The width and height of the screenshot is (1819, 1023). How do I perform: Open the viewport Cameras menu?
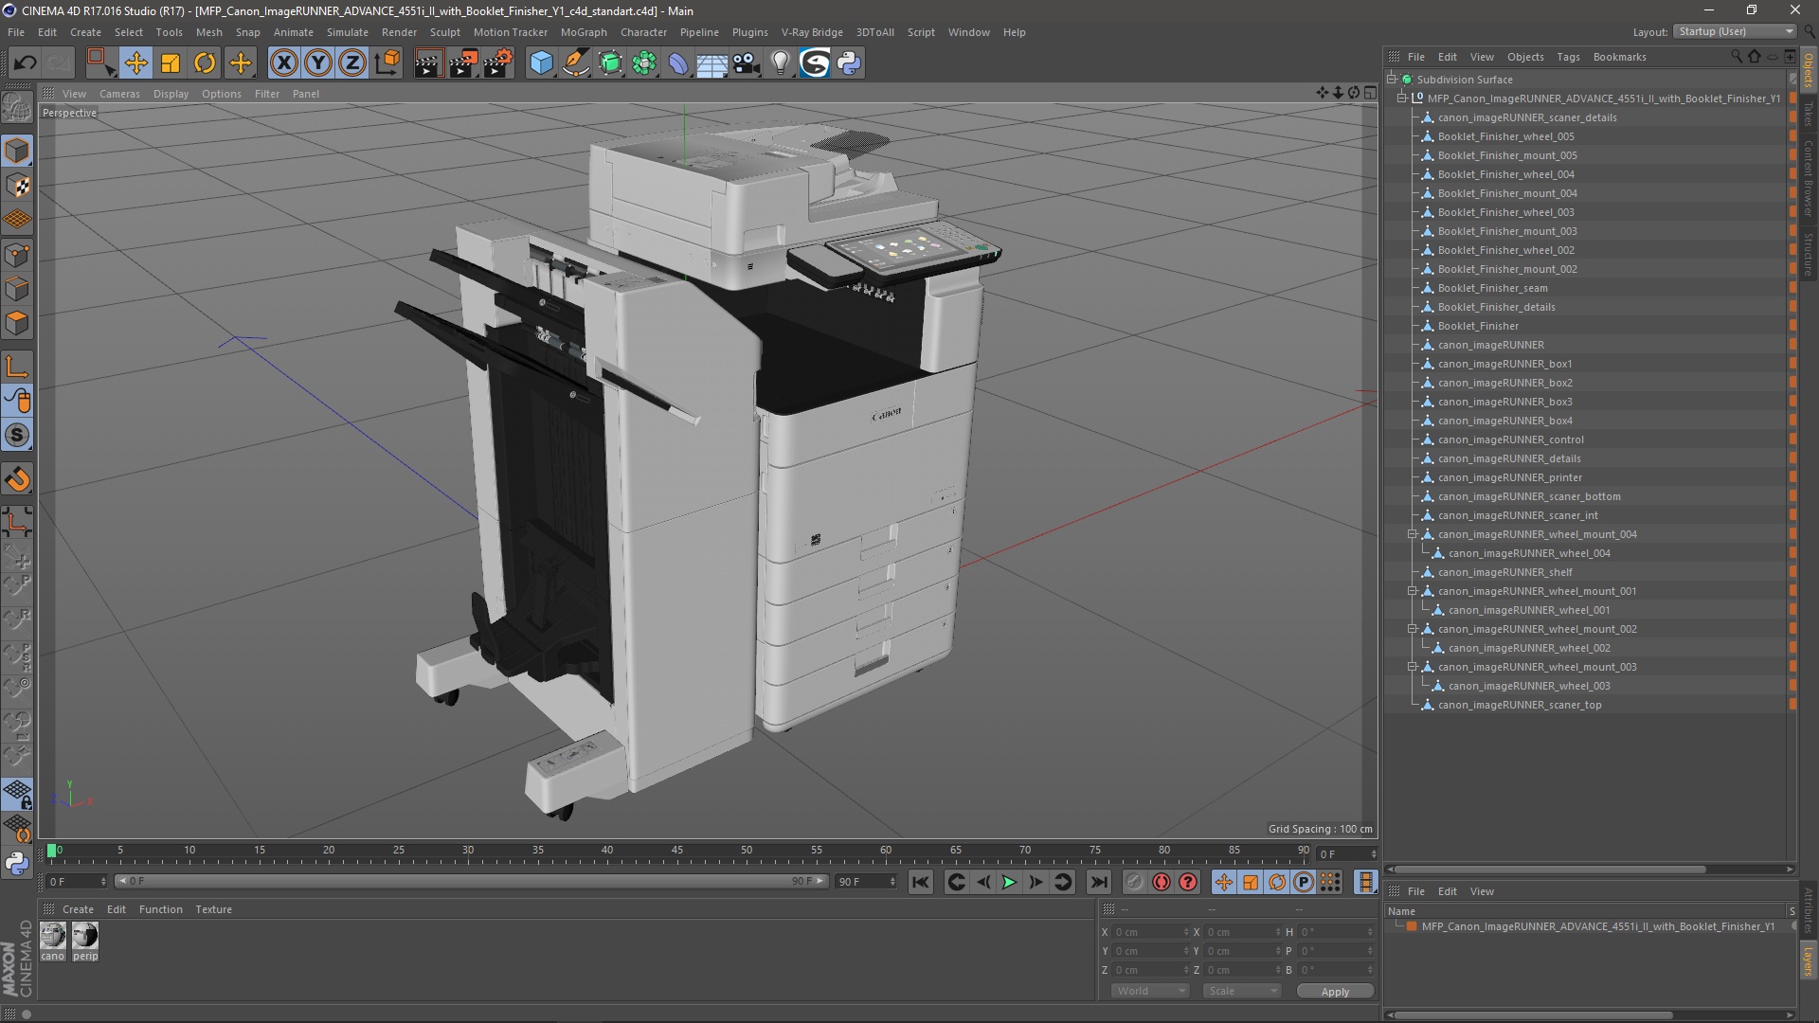point(119,94)
